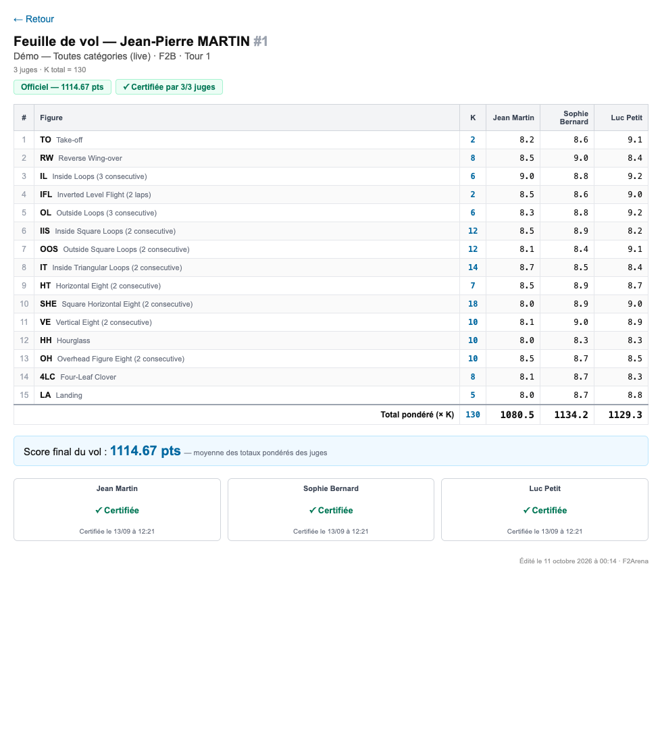Select the LA Landing figure name
The image size is (662, 743).
(61, 395)
